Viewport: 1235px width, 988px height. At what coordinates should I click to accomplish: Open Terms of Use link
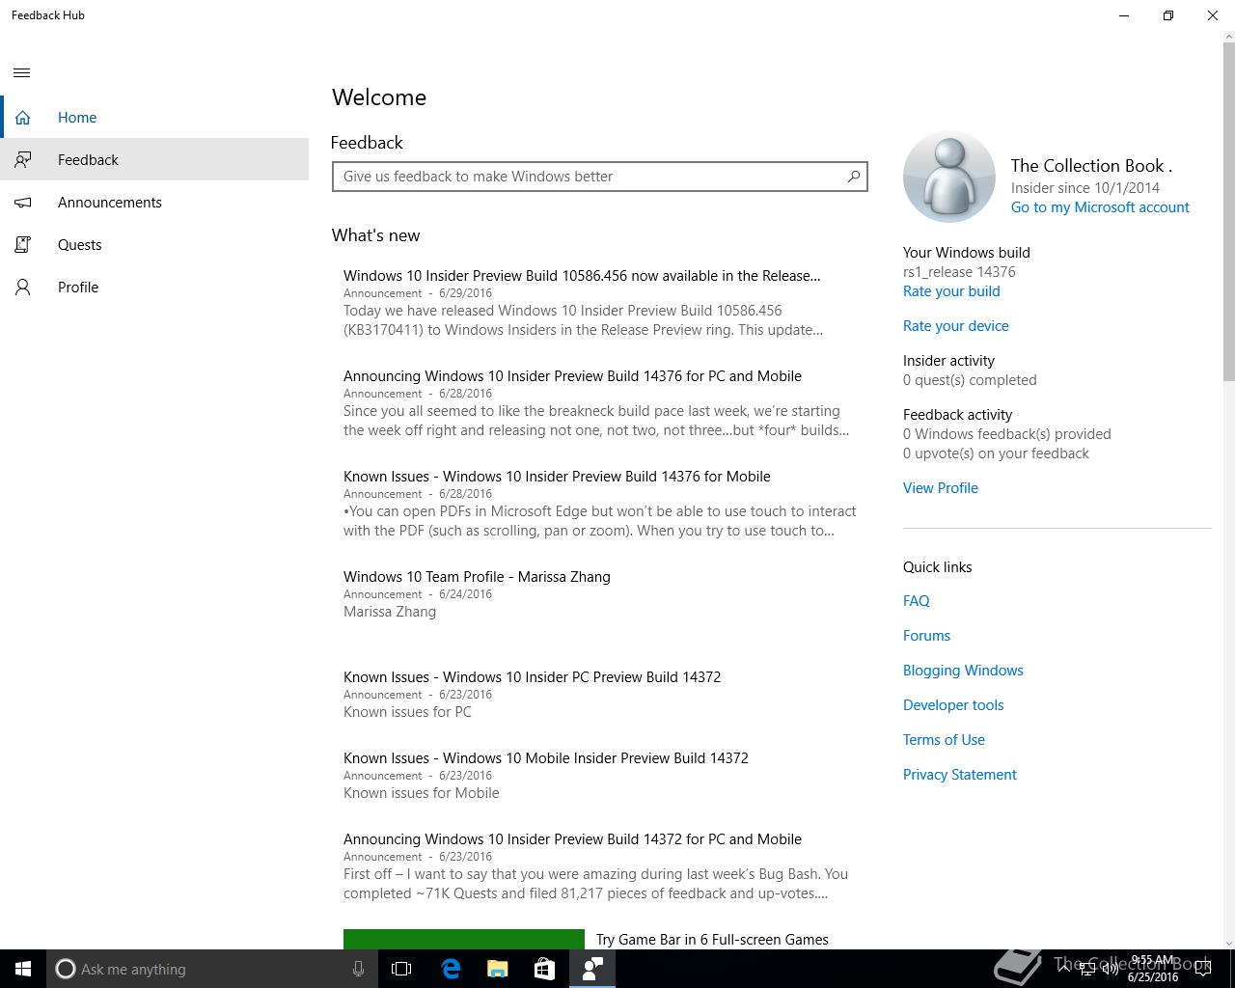point(944,740)
